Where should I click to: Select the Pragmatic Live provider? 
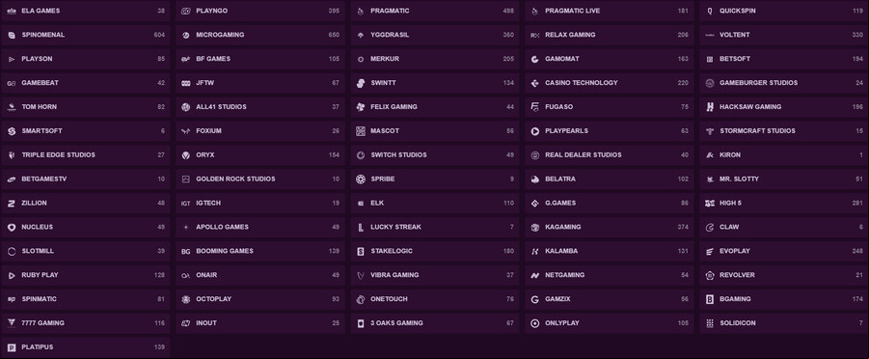point(610,11)
